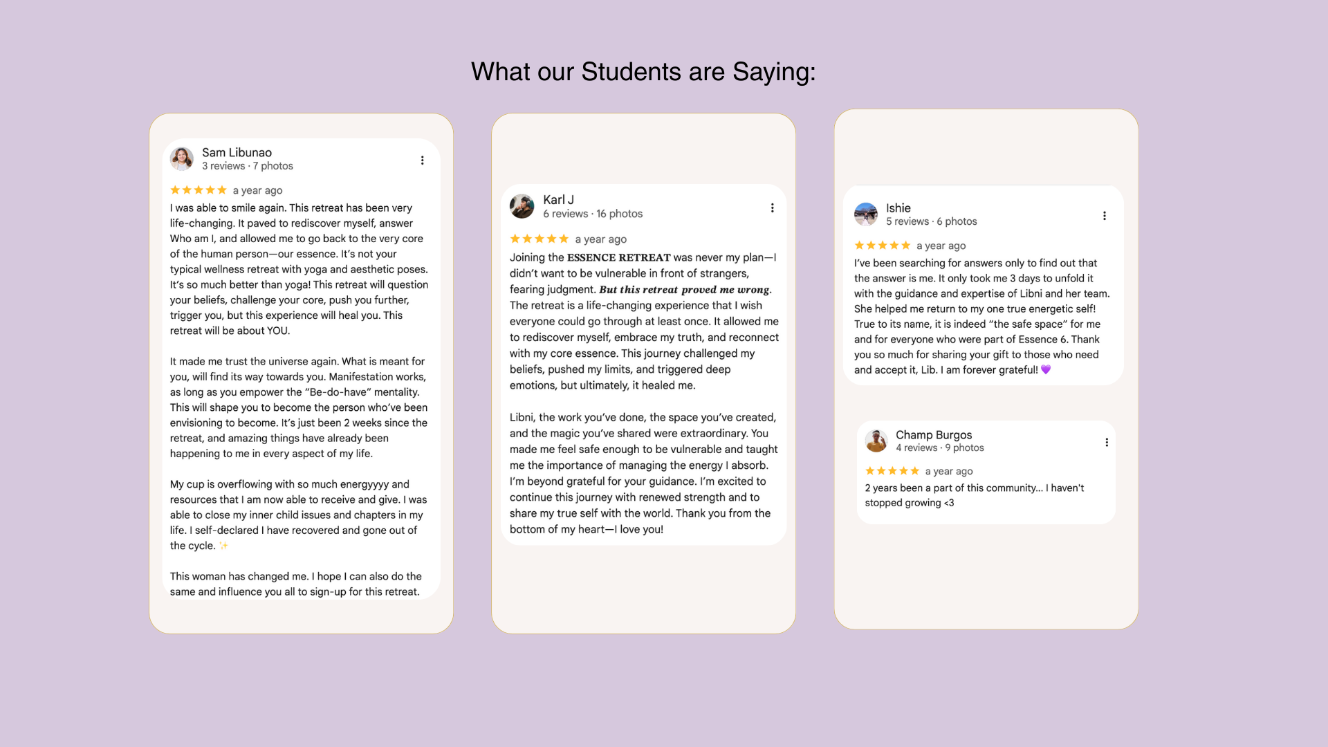Open the three-dot menu on Champ Burgos's review
Image resolution: width=1328 pixels, height=747 pixels.
[x=1107, y=443]
